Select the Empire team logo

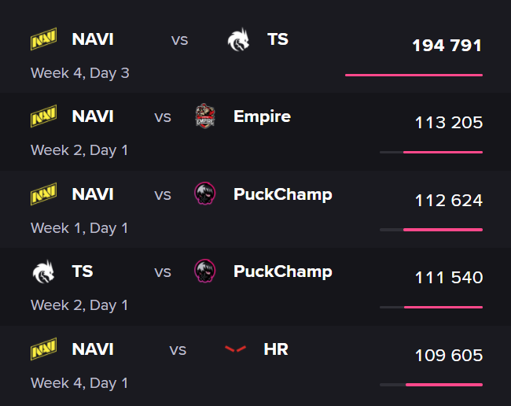(x=205, y=116)
